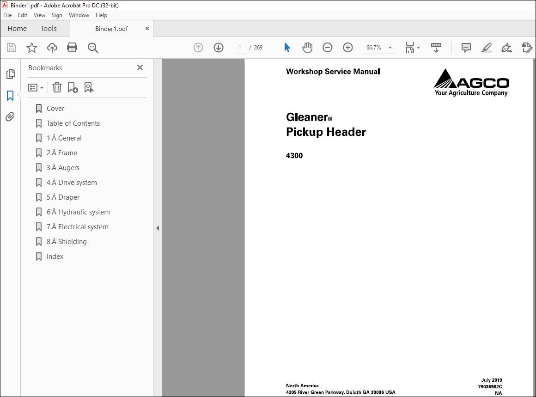Go to the Hydraulic system bookmark
The image size is (536, 397).
78,212
